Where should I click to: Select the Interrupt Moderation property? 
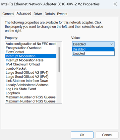point(31,56)
